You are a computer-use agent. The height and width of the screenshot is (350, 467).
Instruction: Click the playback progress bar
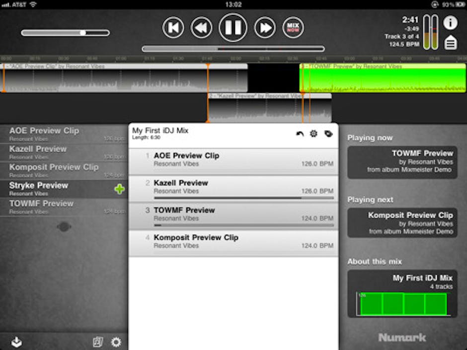point(233,49)
